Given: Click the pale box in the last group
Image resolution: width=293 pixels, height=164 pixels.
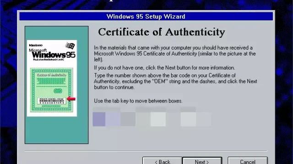Looking at the screenshot, I should [188, 119].
